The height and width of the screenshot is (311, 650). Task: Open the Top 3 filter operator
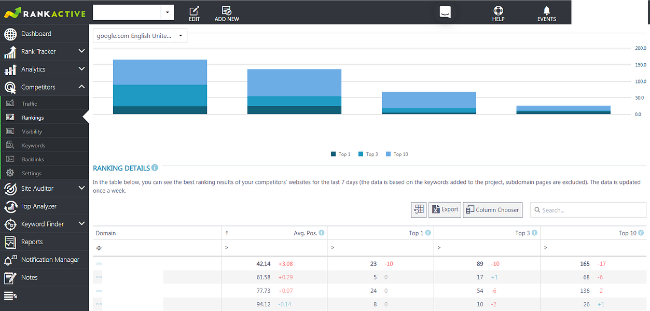coord(439,248)
